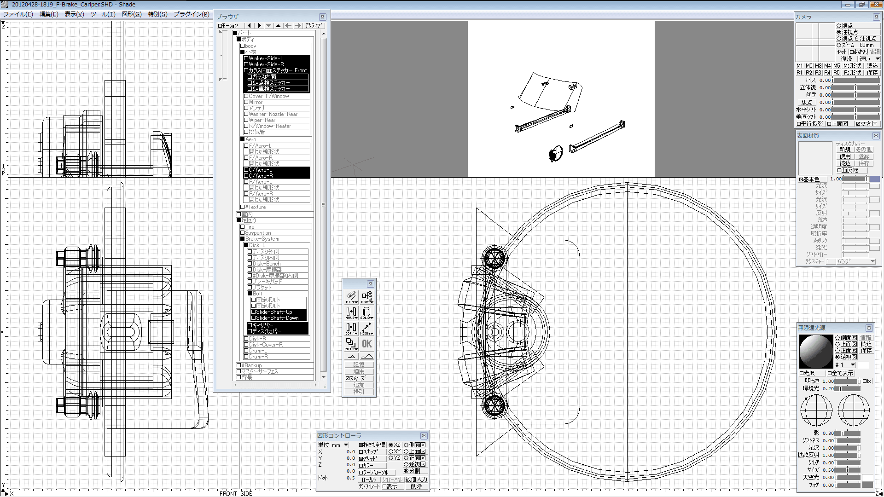The width and height of the screenshot is (884, 497).
Task: Click the 数値入力 button
Action: [x=416, y=480]
